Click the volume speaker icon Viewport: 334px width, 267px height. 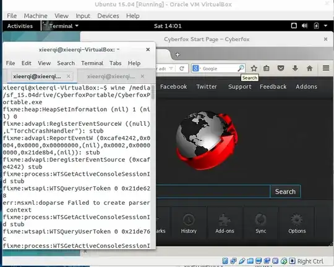pyautogui.click(x=304, y=26)
